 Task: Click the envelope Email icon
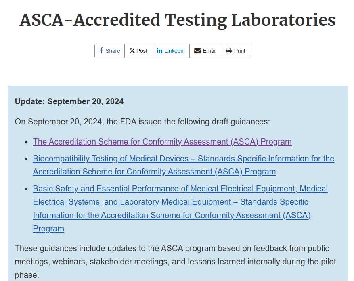197,51
